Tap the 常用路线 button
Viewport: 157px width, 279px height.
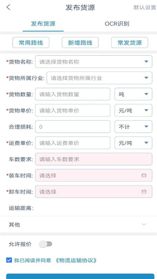(31, 43)
